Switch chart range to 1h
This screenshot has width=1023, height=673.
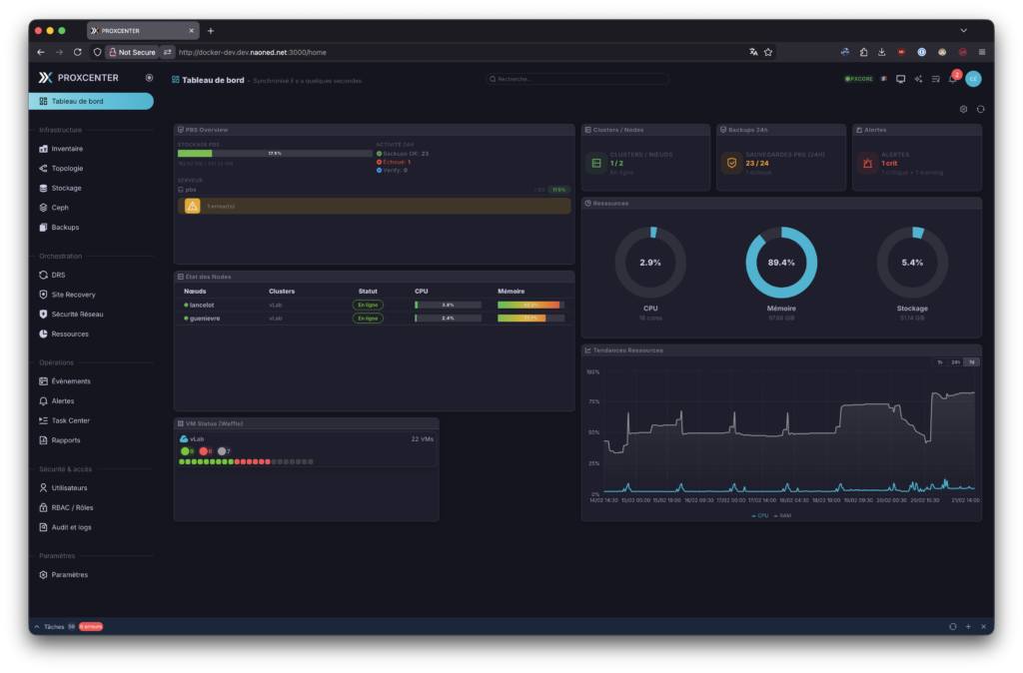940,362
